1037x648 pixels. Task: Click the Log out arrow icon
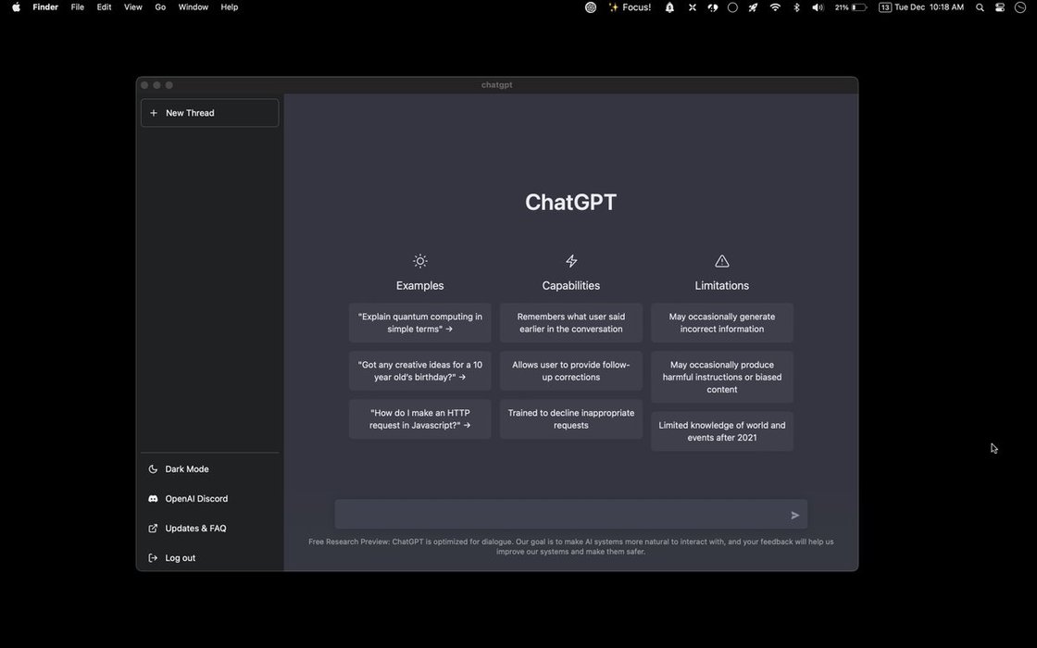(153, 558)
